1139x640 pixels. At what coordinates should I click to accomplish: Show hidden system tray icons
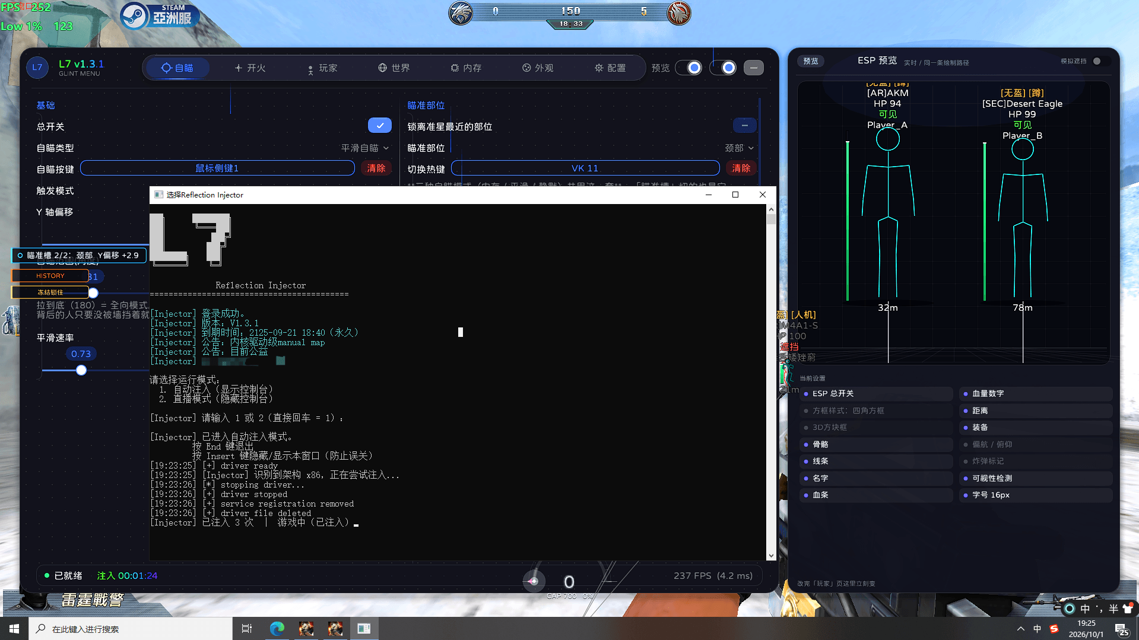pos(1020,629)
